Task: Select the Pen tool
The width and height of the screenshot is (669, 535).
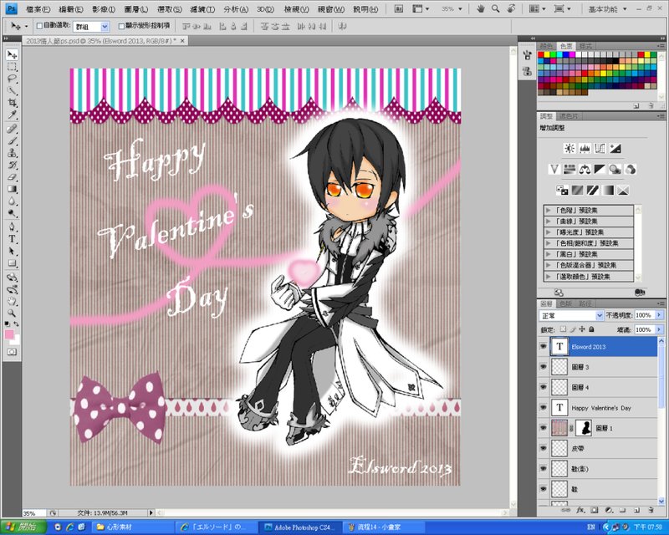Action: (12, 227)
